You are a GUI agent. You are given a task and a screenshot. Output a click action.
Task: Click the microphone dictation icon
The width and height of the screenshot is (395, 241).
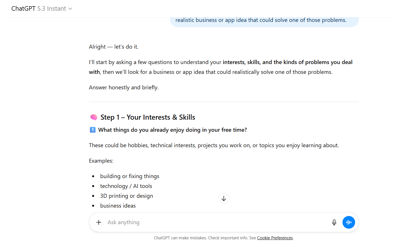coord(334,222)
